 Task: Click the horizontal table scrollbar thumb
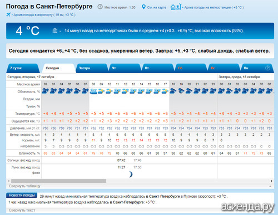tap(58, 181)
